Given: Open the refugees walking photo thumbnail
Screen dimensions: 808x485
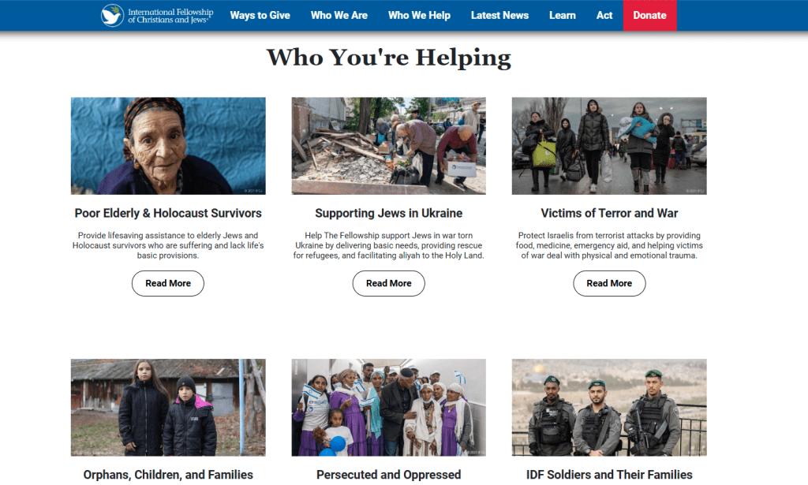Looking at the screenshot, I should [609, 146].
